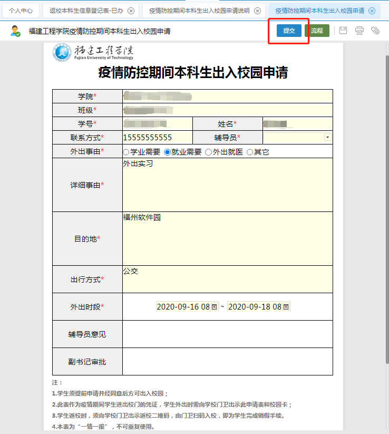Image resolution: width=389 pixels, height=434 pixels.
Task: Click the 辅导员意见 empty cell
Action: [x=227, y=334]
